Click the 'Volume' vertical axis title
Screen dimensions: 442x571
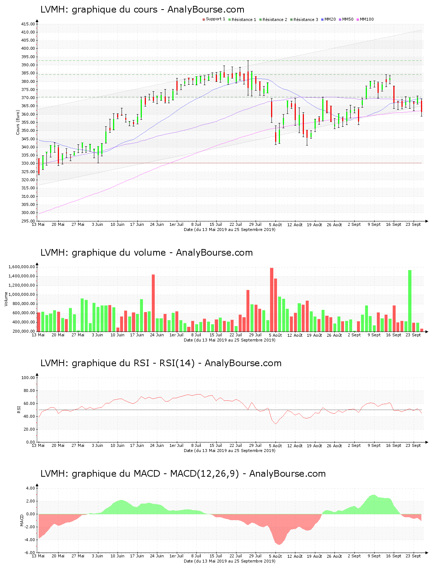point(6,299)
